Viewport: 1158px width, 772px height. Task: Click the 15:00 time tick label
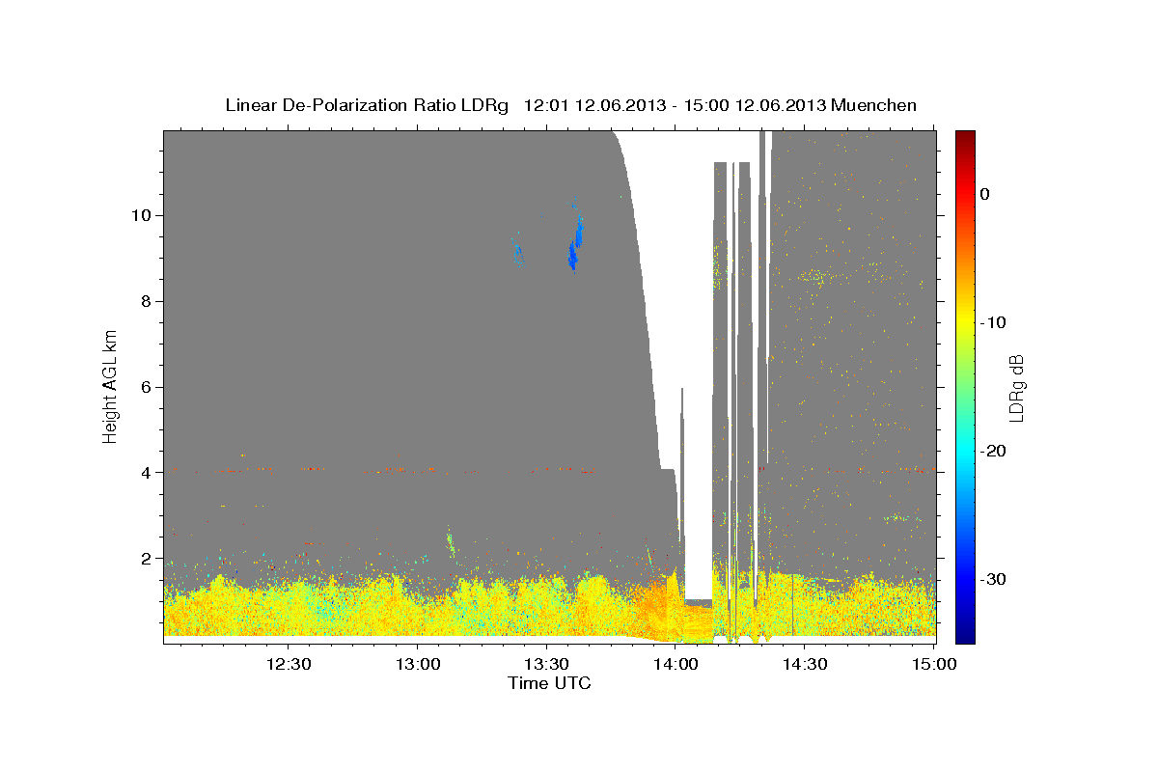934,664
